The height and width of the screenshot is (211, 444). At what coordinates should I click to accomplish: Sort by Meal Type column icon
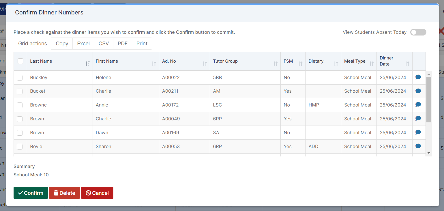[371, 64]
